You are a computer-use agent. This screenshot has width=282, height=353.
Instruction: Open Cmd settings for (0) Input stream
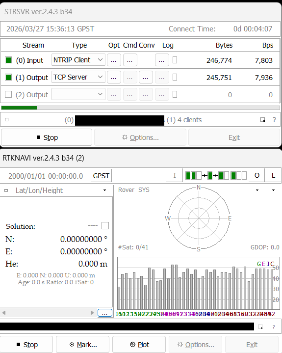(130, 60)
